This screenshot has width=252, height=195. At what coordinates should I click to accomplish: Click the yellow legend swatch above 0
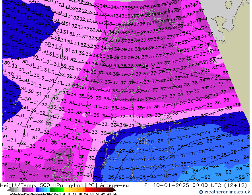(x=65, y=190)
